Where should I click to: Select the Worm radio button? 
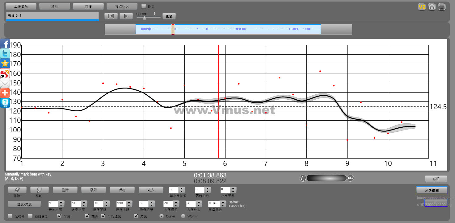(183, 216)
